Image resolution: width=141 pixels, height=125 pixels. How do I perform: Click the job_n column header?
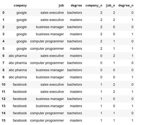point(110,5)
